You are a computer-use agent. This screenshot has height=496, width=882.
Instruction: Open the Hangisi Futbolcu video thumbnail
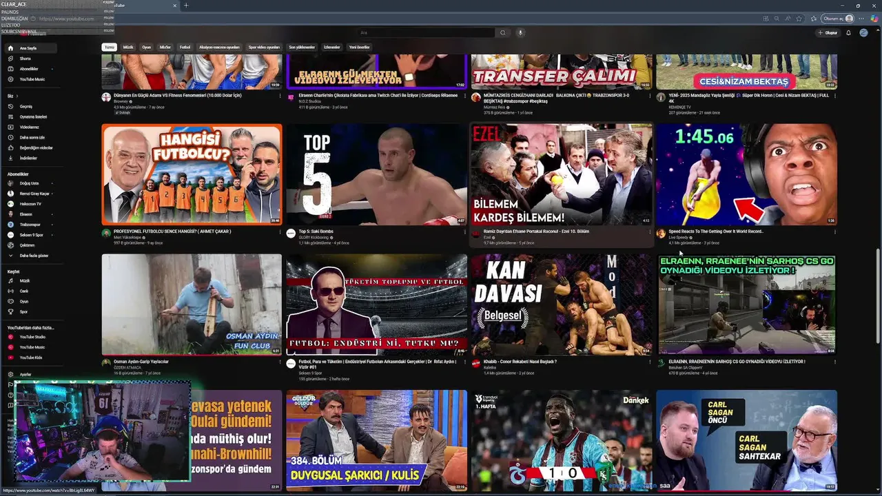coord(192,174)
